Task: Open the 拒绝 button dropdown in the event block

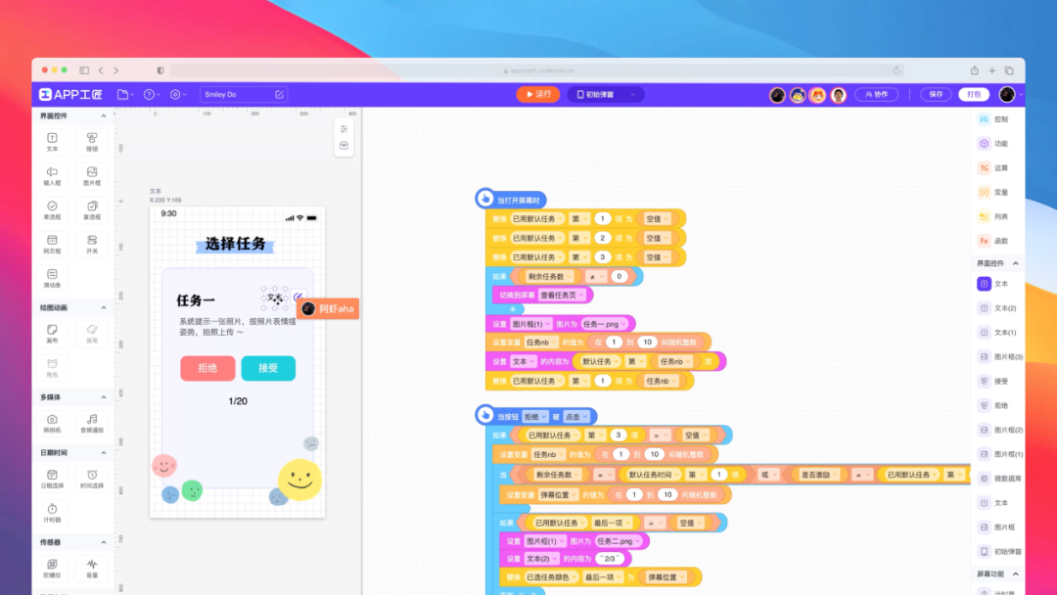Action: tap(535, 417)
